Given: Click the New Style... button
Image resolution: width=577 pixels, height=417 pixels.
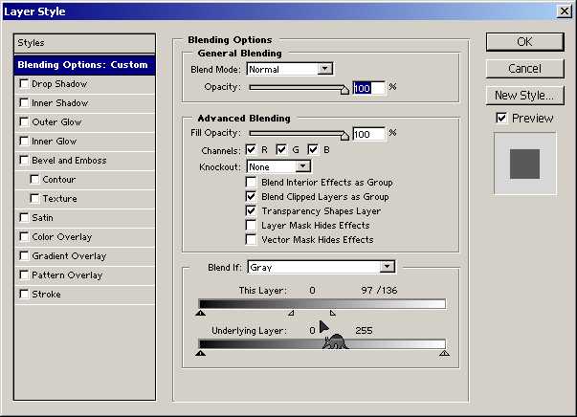Looking at the screenshot, I should 524,96.
